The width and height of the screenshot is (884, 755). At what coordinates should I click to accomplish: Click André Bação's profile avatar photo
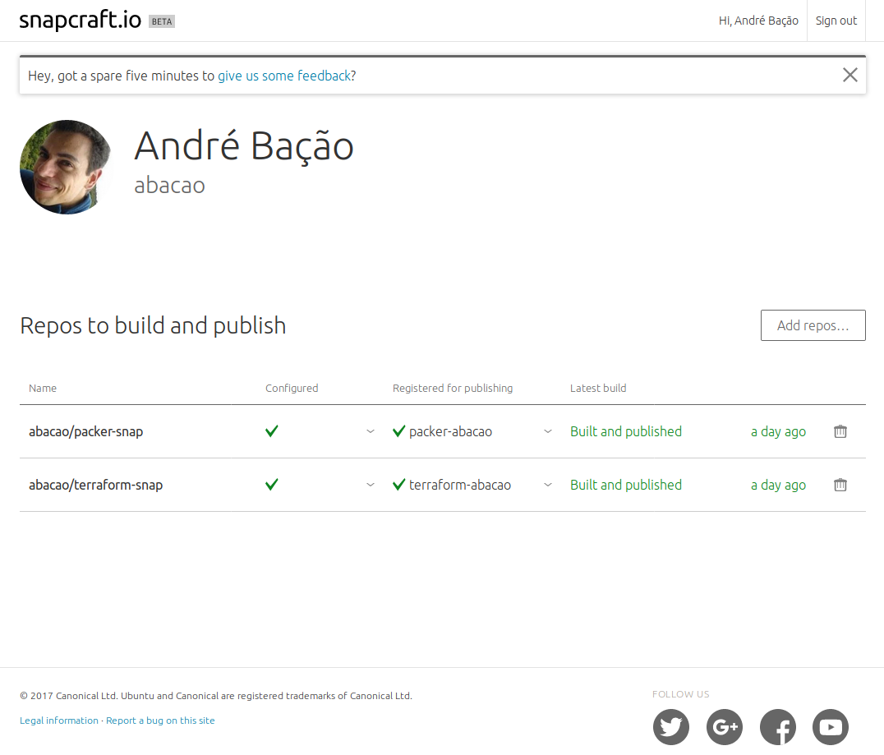click(67, 167)
